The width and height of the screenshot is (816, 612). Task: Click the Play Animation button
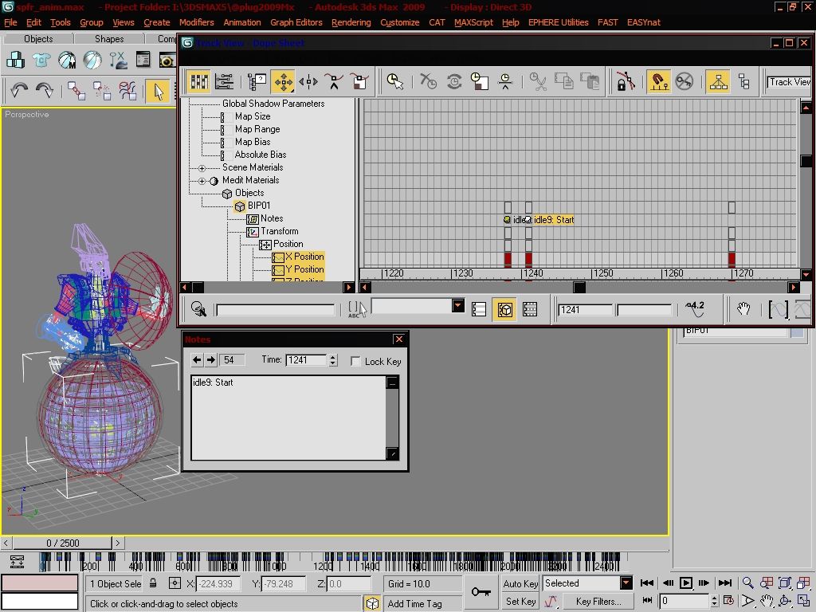[686, 583]
